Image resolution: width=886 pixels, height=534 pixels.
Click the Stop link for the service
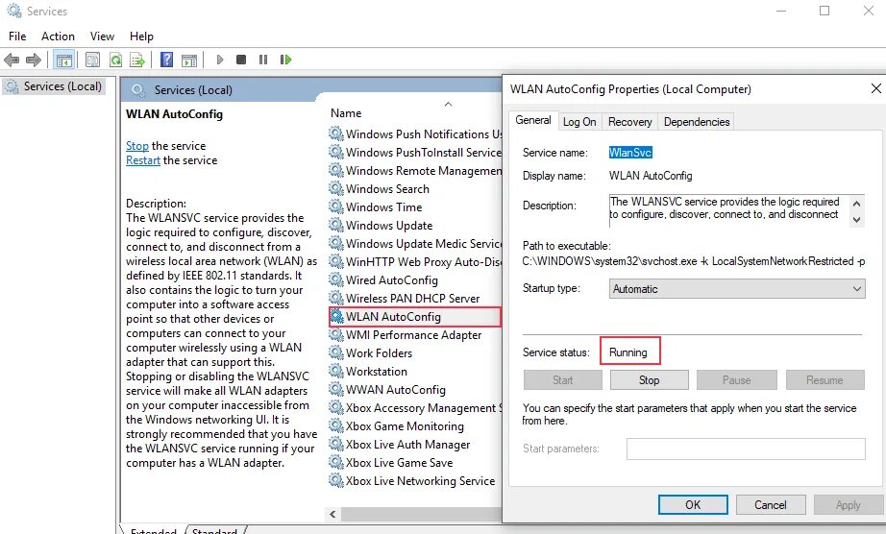tap(136, 146)
